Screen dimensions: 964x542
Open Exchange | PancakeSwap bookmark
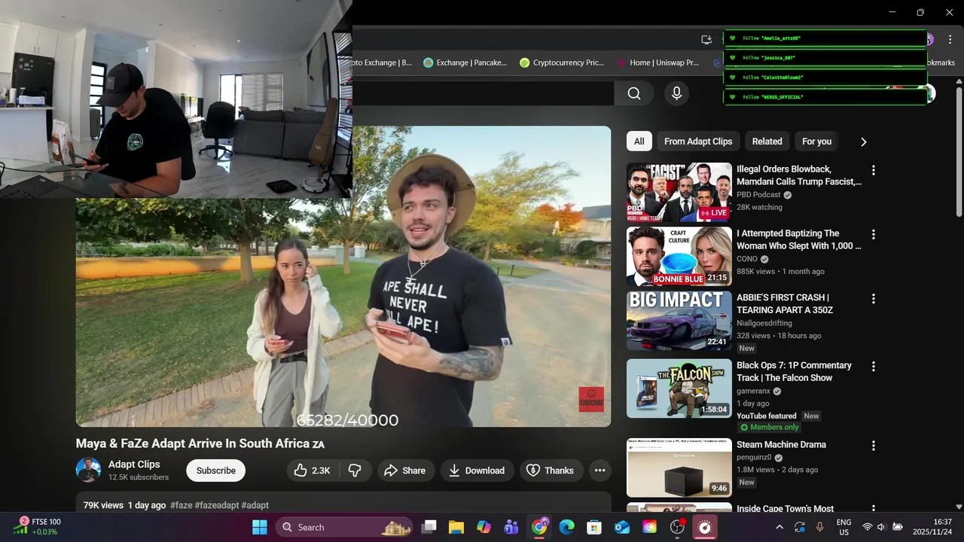(465, 62)
